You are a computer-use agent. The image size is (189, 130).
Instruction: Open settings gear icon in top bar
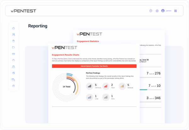click(157, 11)
